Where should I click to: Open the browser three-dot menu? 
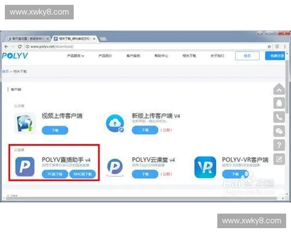(285, 47)
